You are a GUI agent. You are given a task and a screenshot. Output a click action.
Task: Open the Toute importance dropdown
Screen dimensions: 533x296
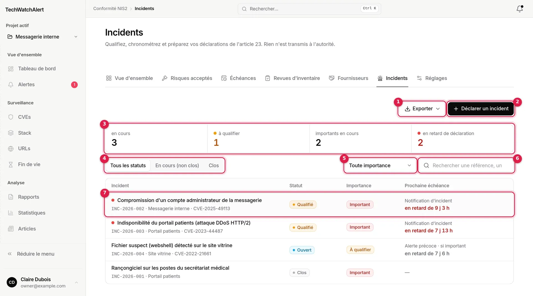[x=380, y=166]
